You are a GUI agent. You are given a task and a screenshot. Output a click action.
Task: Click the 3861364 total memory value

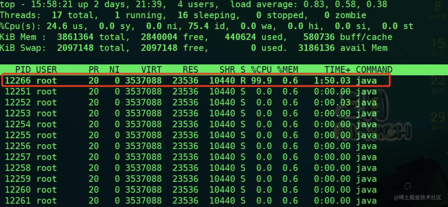pyautogui.click(x=75, y=37)
